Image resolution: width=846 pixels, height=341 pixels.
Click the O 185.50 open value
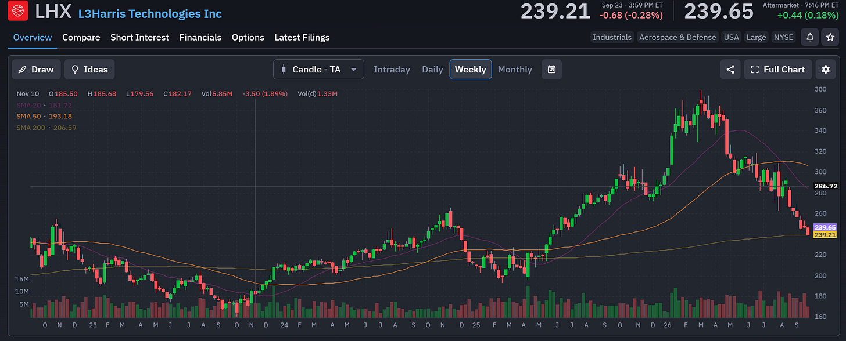coord(63,93)
